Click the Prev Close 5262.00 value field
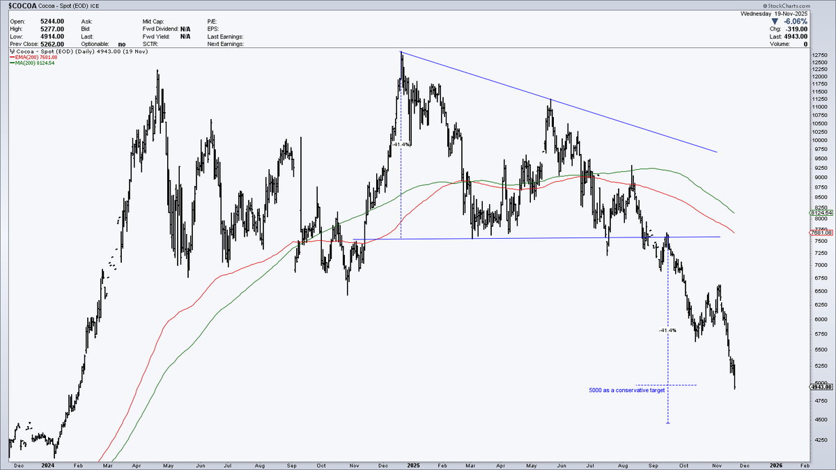The height and width of the screenshot is (470, 836). [x=54, y=44]
